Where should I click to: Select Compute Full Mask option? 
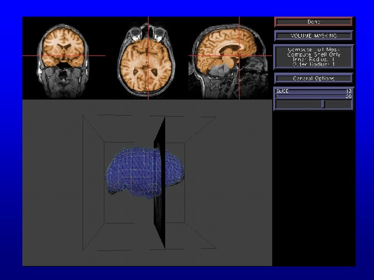(x=313, y=50)
